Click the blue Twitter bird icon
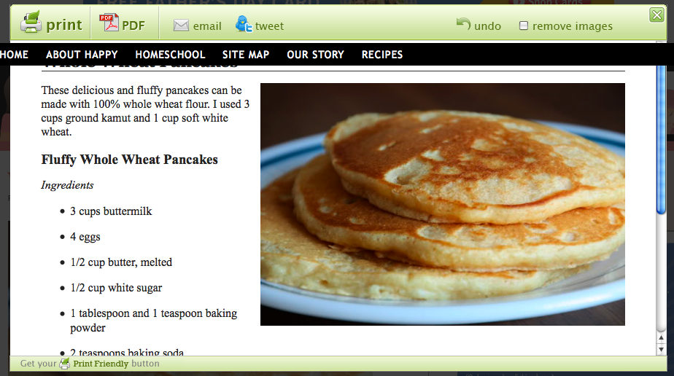 click(x=244, y=24)
